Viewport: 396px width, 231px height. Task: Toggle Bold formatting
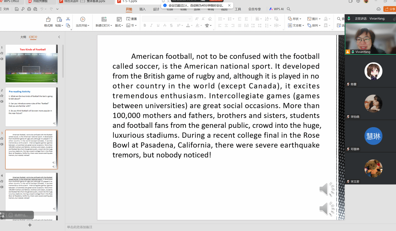tap(145, 26)
